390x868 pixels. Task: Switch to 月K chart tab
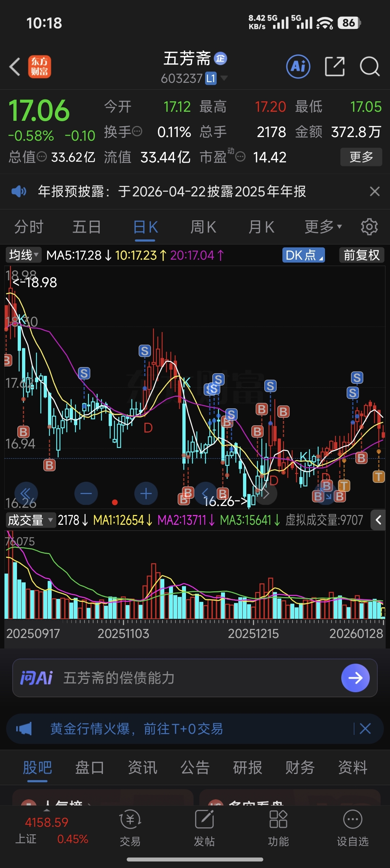coord(261,227)
